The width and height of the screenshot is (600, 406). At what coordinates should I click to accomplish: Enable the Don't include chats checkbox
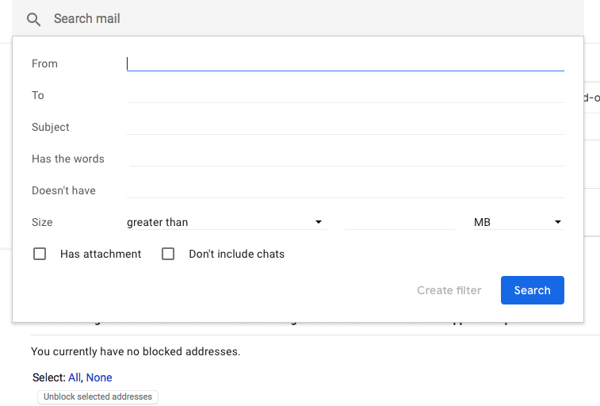coord(168,254)
